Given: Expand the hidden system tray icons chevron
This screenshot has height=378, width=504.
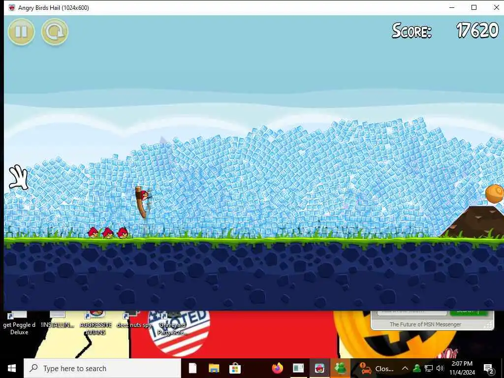Looking at the screenshot, I should click(405, 368).
